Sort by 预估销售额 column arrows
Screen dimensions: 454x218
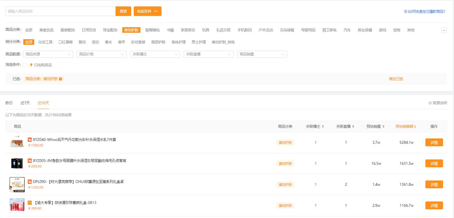pyautogui.click(x=415, y=126)
